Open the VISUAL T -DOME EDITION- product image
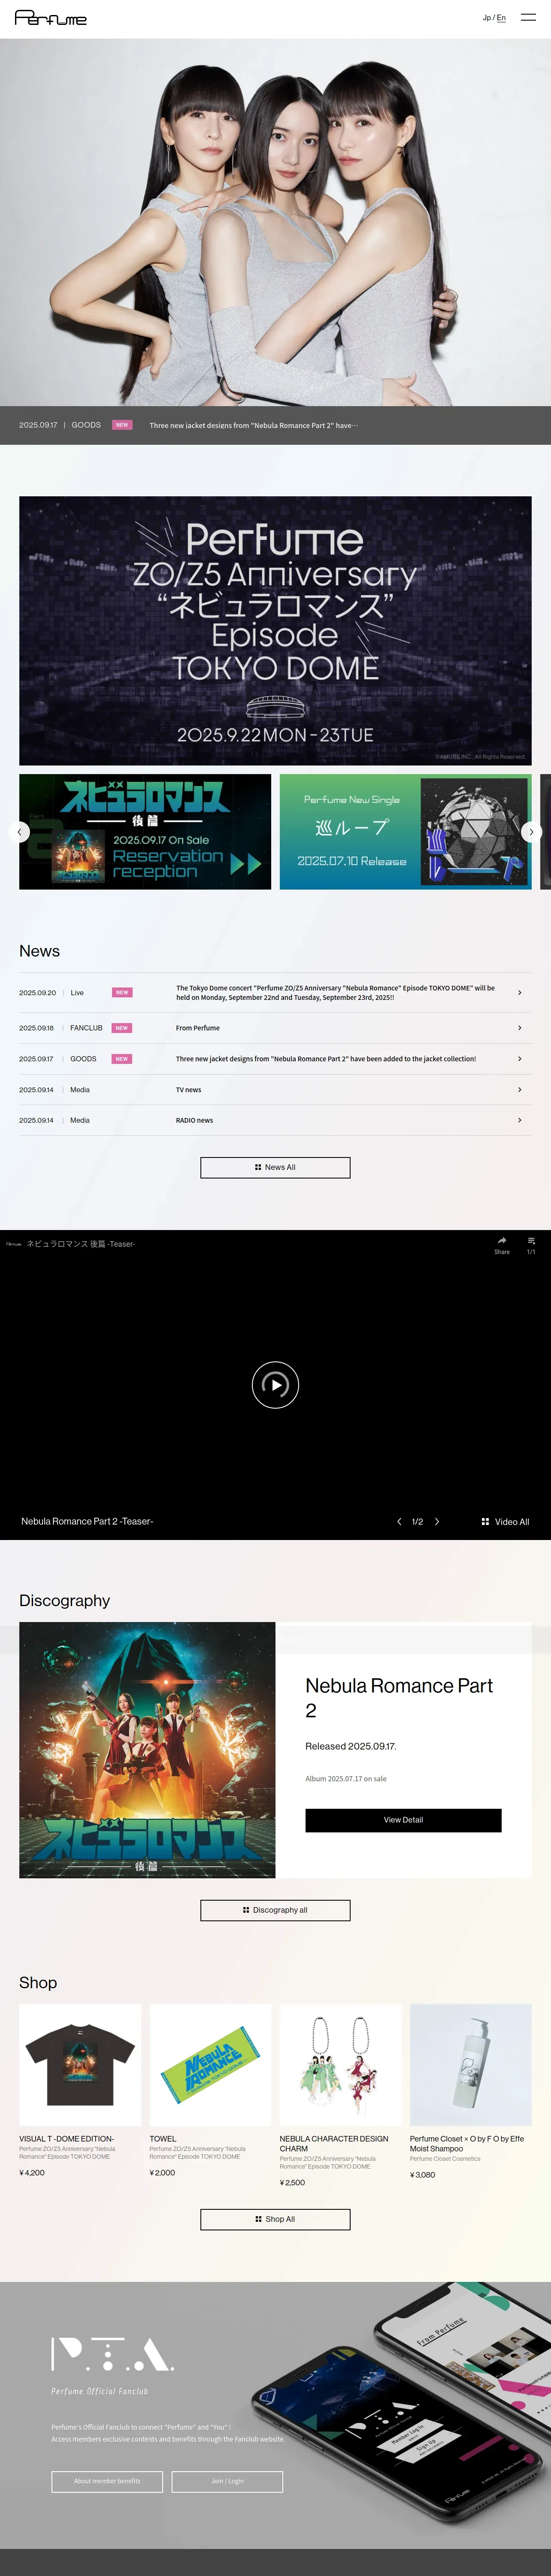Viewport: 551px width, 2576px height. 80,2065
